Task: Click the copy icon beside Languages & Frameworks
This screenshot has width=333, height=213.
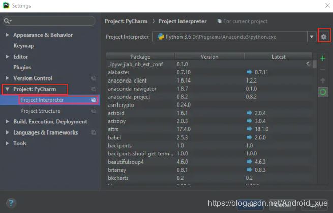Action: [93, 132]
